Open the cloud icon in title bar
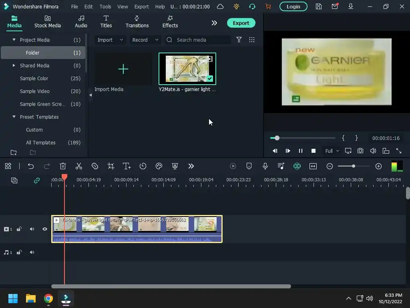The height and width of the screenshot is (308, 410). (x=220, y=6)
